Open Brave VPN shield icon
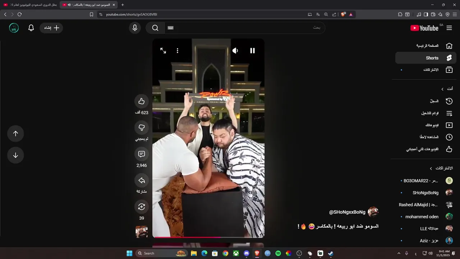 [x=447, y=14]
